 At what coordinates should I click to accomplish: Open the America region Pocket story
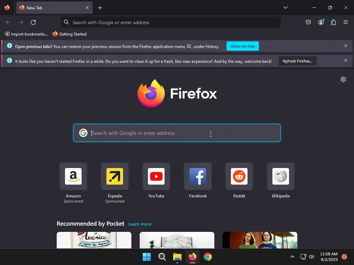pyautogui.click(x=94, y=240)
